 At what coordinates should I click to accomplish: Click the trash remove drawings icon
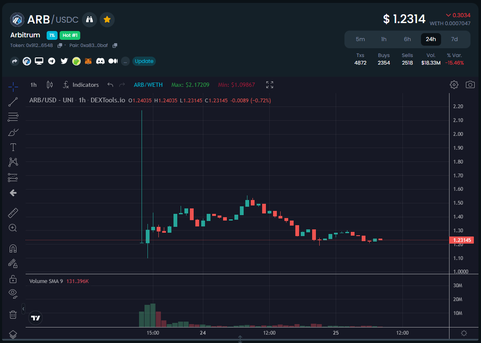[x=13, y=314]
